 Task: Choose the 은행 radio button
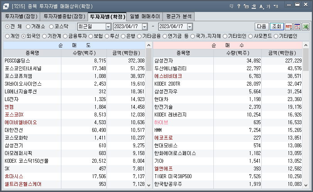pyautogui.click(x=123, y=36)
